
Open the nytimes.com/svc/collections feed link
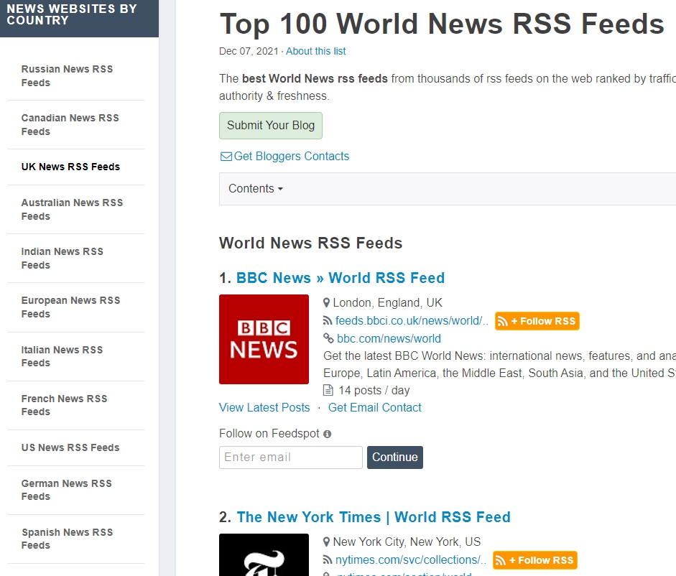pyautogui.click(x=411, y=559)
